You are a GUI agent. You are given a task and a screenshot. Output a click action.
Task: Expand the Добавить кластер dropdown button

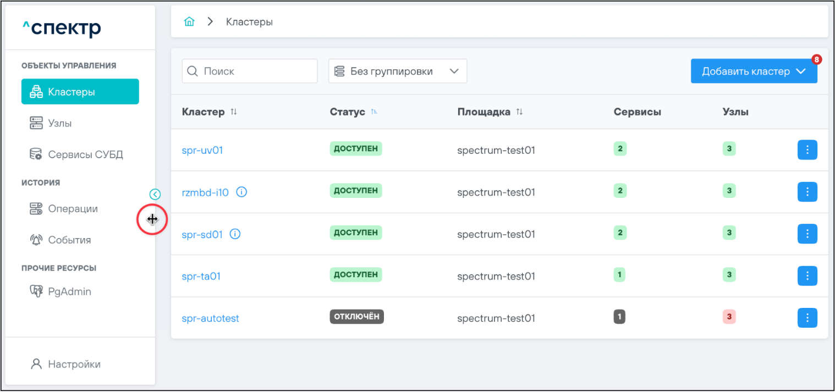click(754, 71)
